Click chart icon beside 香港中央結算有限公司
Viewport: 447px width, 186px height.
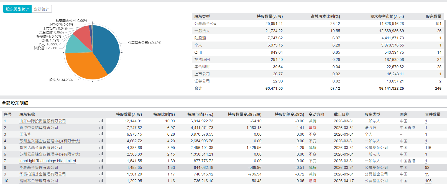(101, 128)
